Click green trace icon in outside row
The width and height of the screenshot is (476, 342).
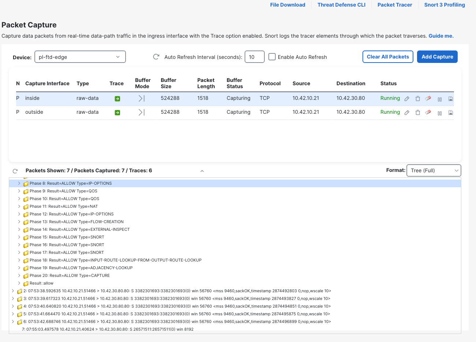[x=117, y=113]
